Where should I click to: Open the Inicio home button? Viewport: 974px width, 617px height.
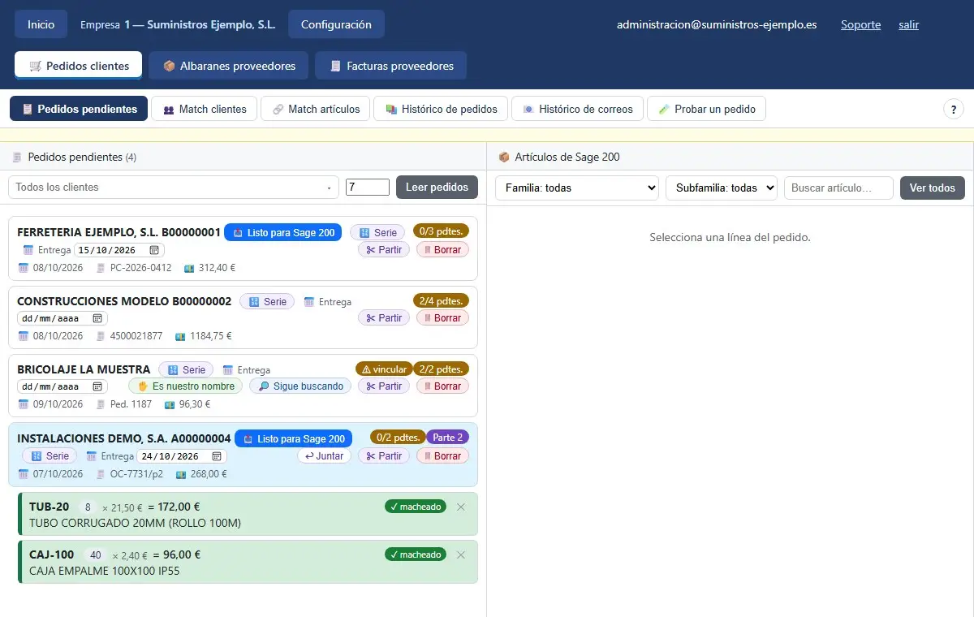click(41, 24)
